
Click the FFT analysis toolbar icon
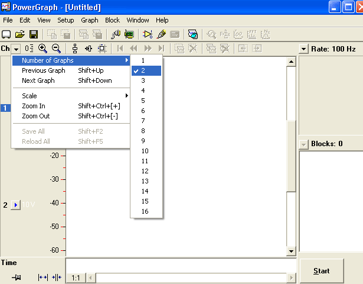[251, 34]
